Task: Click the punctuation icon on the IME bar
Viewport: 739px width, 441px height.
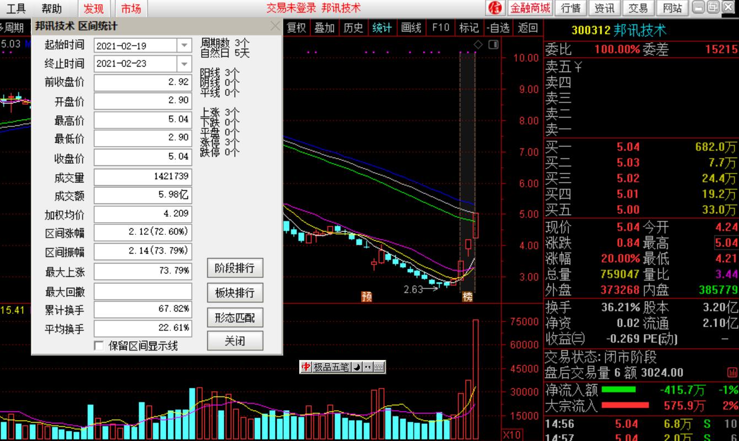Action: [367, 367]
